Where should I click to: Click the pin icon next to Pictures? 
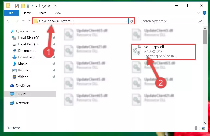(x=54, y=70)
